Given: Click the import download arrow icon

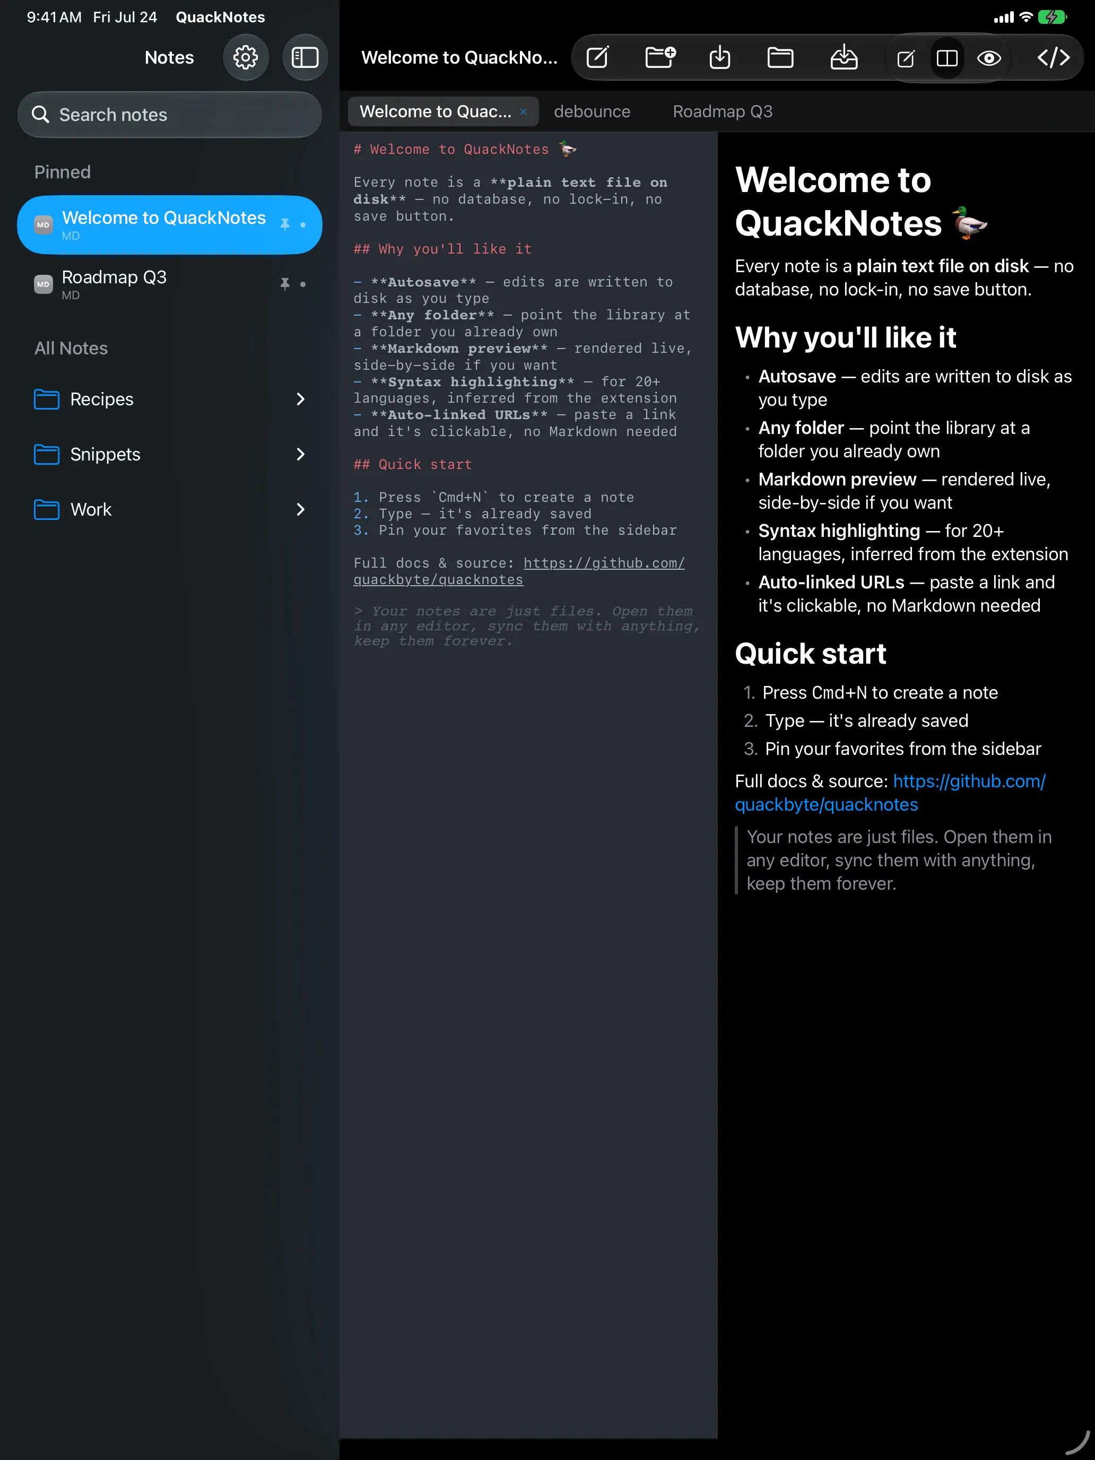Looking at the screenshot, I should pyautogui.click(x=720, y=57).
